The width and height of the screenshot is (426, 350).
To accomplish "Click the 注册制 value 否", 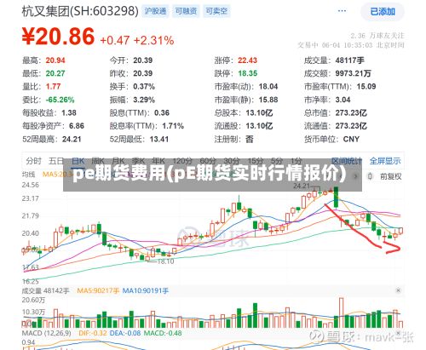I will (x=250, y=139).
